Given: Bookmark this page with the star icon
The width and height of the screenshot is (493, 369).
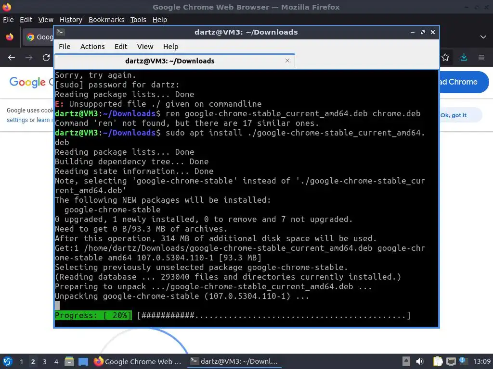Looking at the screenshot, I should (x=445, y=58).
